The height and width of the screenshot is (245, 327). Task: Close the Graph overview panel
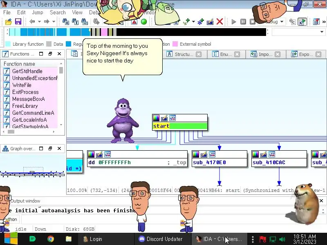(59, 149)
